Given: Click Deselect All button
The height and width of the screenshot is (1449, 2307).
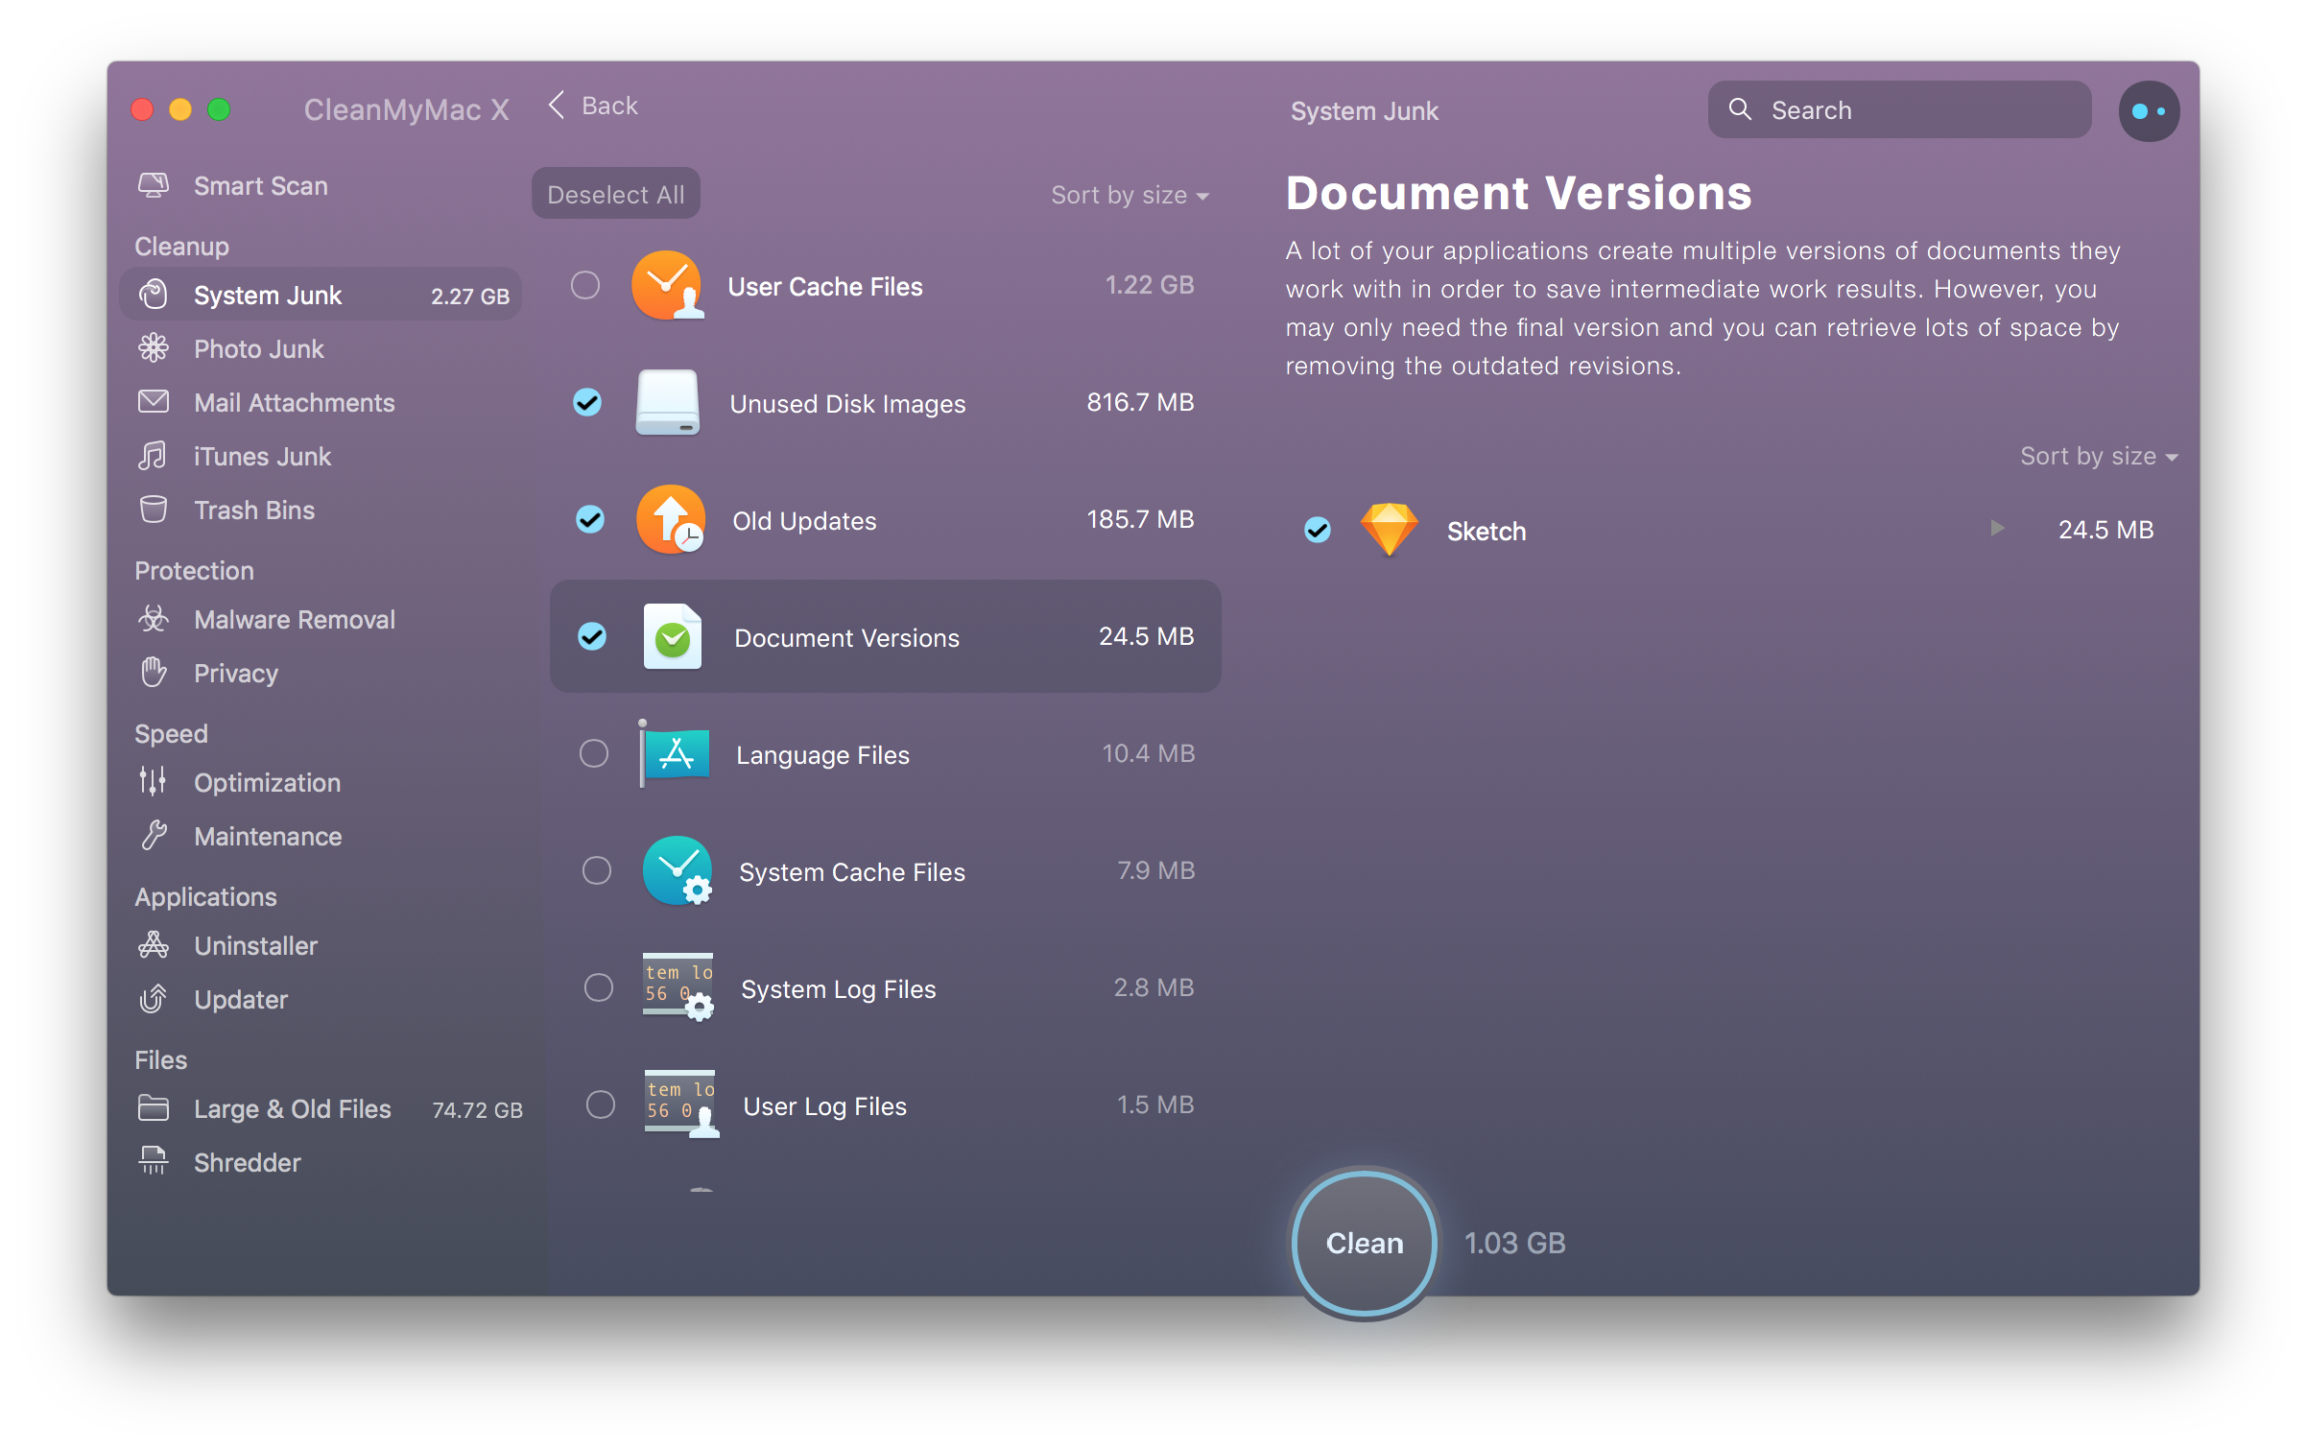Looking at the screenshot, I should point(615,194).
